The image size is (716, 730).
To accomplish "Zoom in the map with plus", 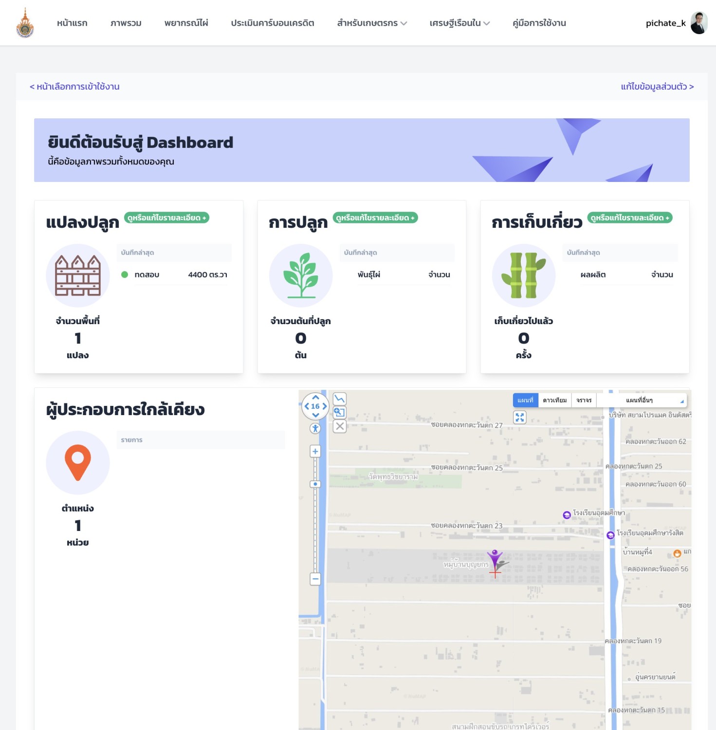I will pyautogui.click(x=315, y=452).
